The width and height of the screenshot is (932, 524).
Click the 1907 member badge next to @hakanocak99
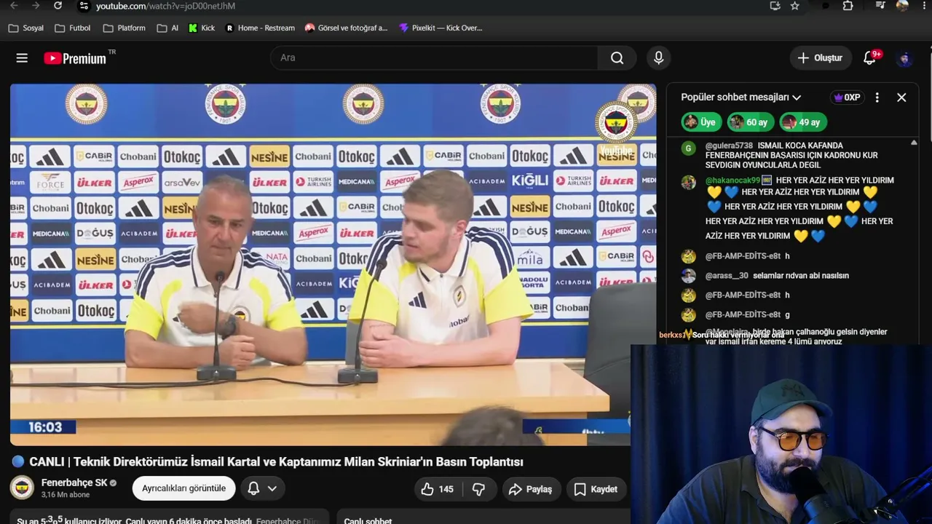tap(767, 180)
